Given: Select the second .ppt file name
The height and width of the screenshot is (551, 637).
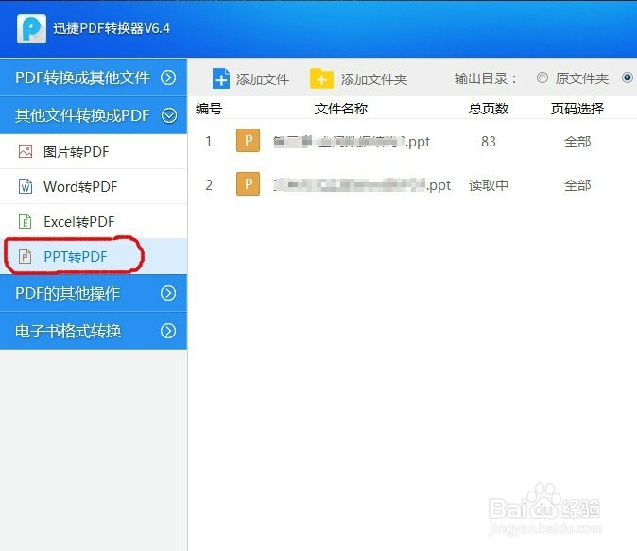Looking at the screenshot, I should tap(362, 185).
